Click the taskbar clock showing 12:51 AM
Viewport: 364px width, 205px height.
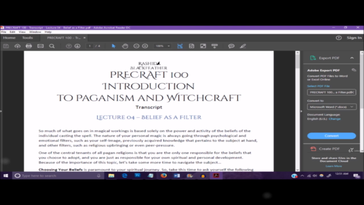(x=342, y=174)
